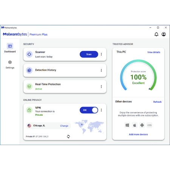Open Detection History three-dot menu
This screenshot has width=170, height=170.
(x=101, y=70)
